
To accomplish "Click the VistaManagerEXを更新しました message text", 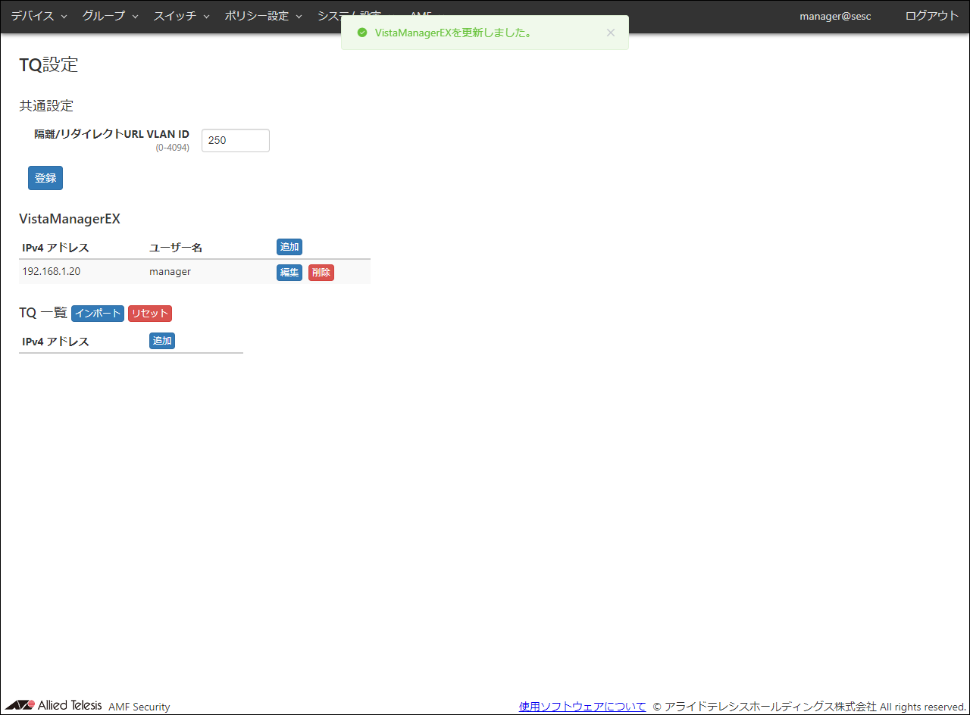I will coord(453,33).
